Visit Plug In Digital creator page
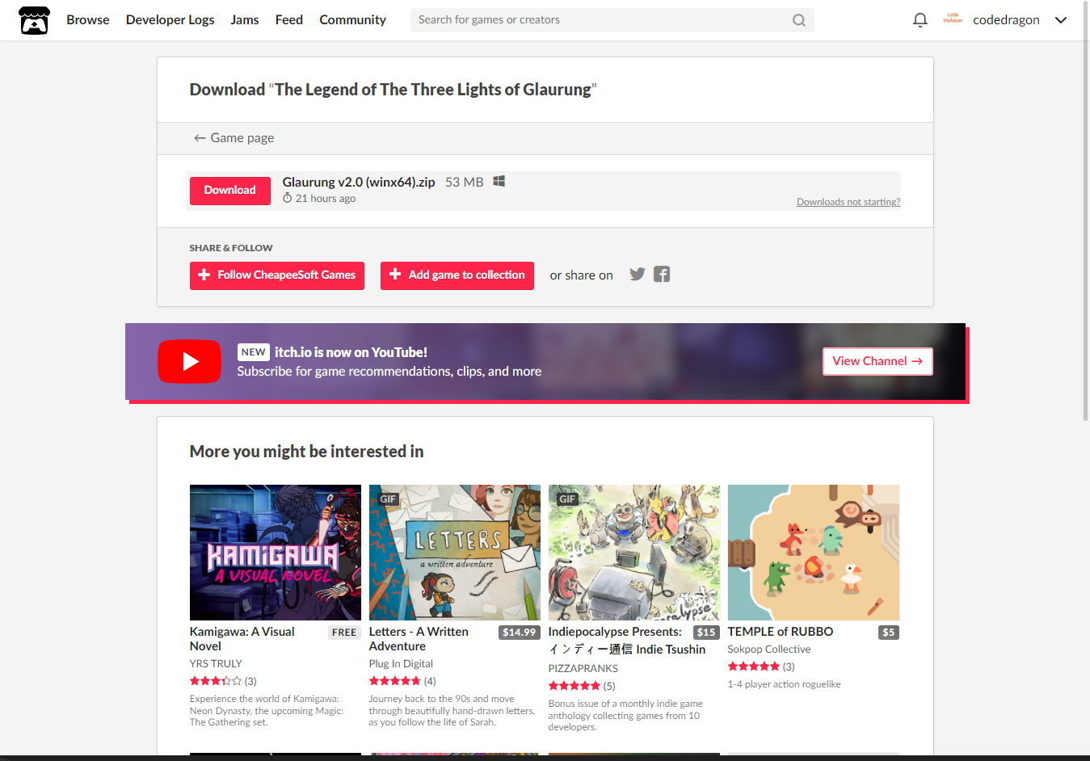 point(401,663)
